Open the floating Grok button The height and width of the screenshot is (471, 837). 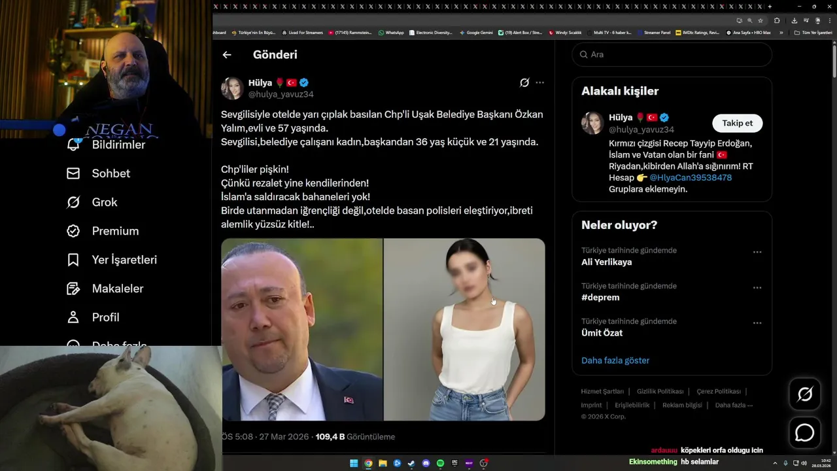(805, 394)
